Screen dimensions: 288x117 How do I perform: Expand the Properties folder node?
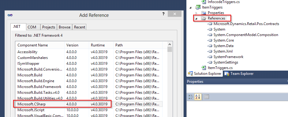click(x=196, y=13)
